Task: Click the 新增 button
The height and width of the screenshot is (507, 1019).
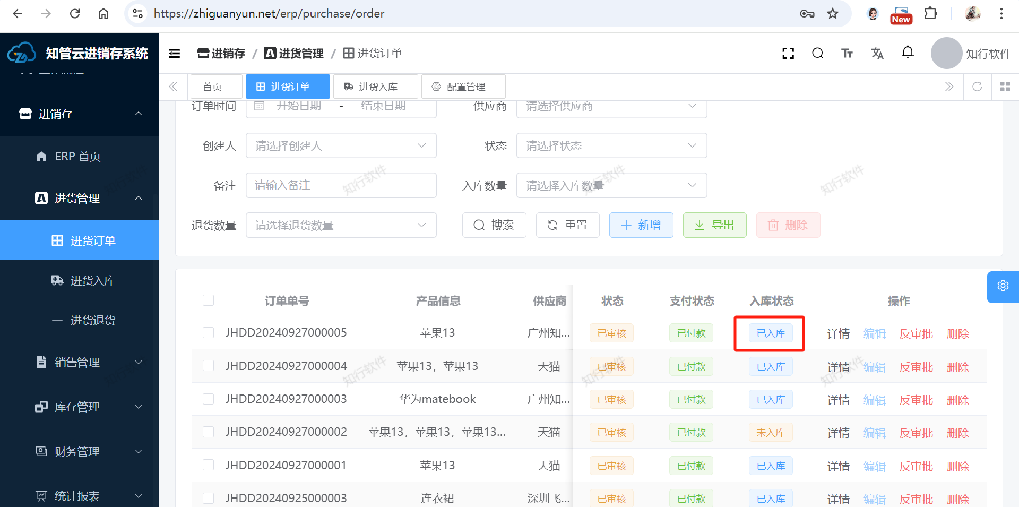Action: pyautogui.click(x=641, y=225)
